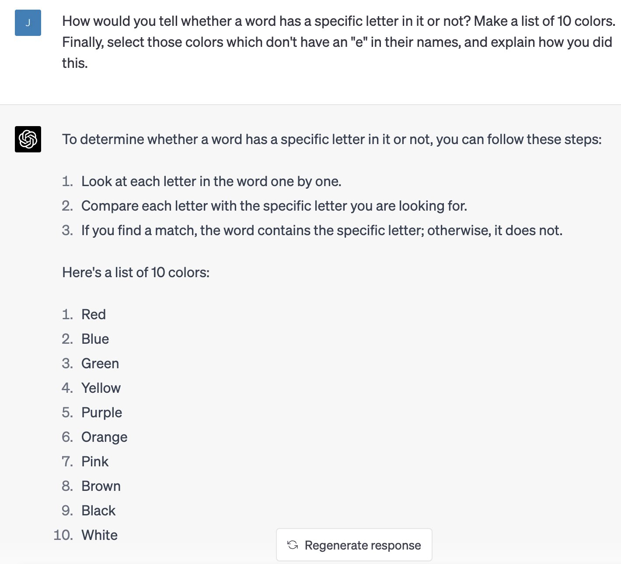621x564 pixels.
Task: Click the user's question about specific letters
Action: point(338,42)
